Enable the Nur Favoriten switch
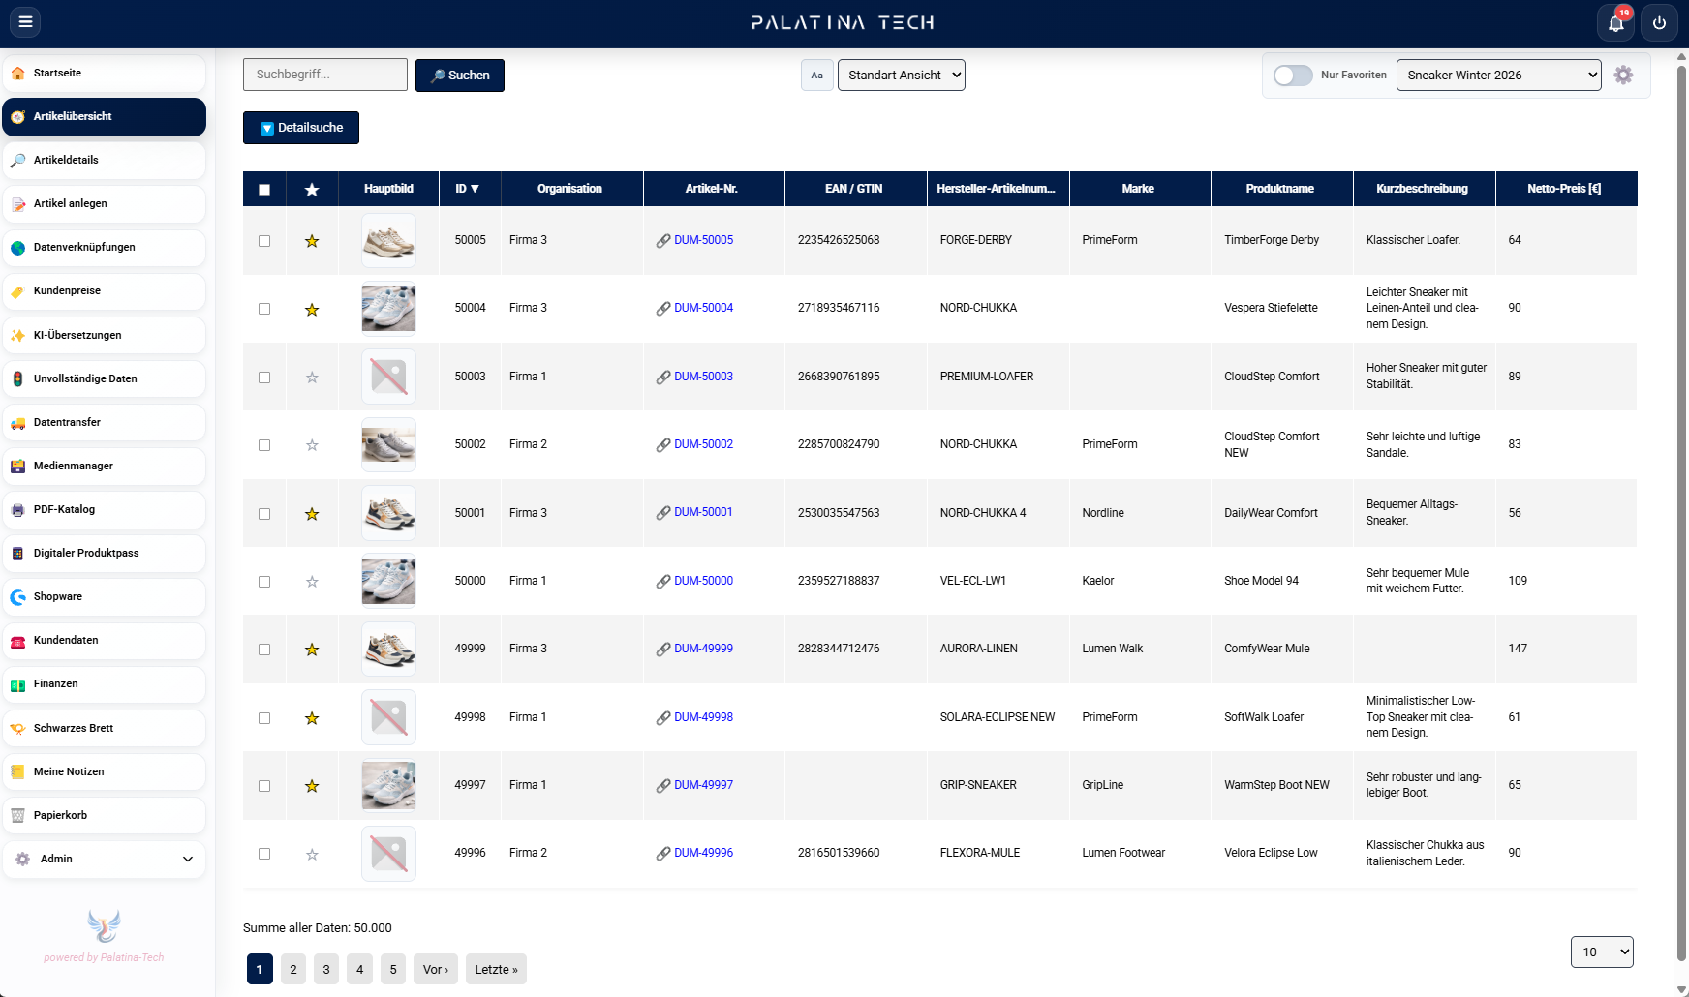This screenshot has width=1689, height=997. click(1293, 76)
